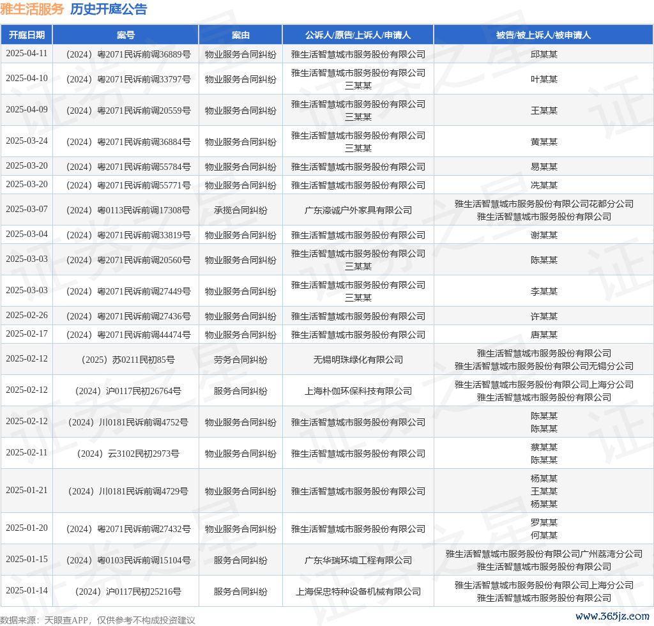This screenshot has width=654, height=626.
Task: Select the 开庭日期 column header
Action: (27, 35)
